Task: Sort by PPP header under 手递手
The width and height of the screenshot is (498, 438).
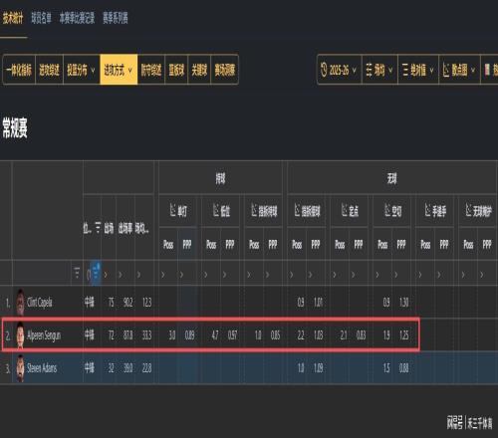Action: point(444,245)
